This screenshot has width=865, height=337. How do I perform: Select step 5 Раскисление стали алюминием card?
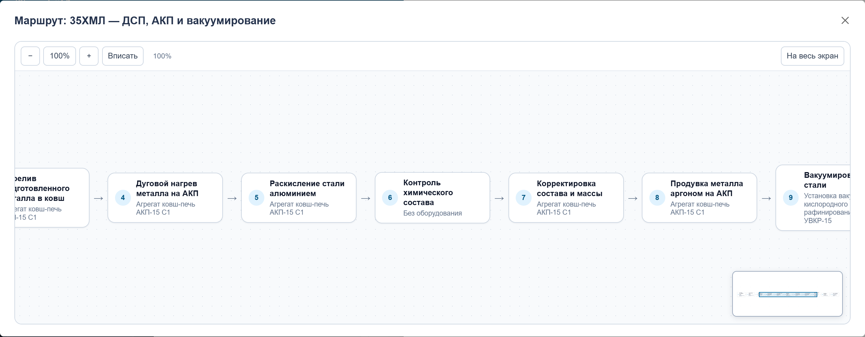tap(299, 198)
